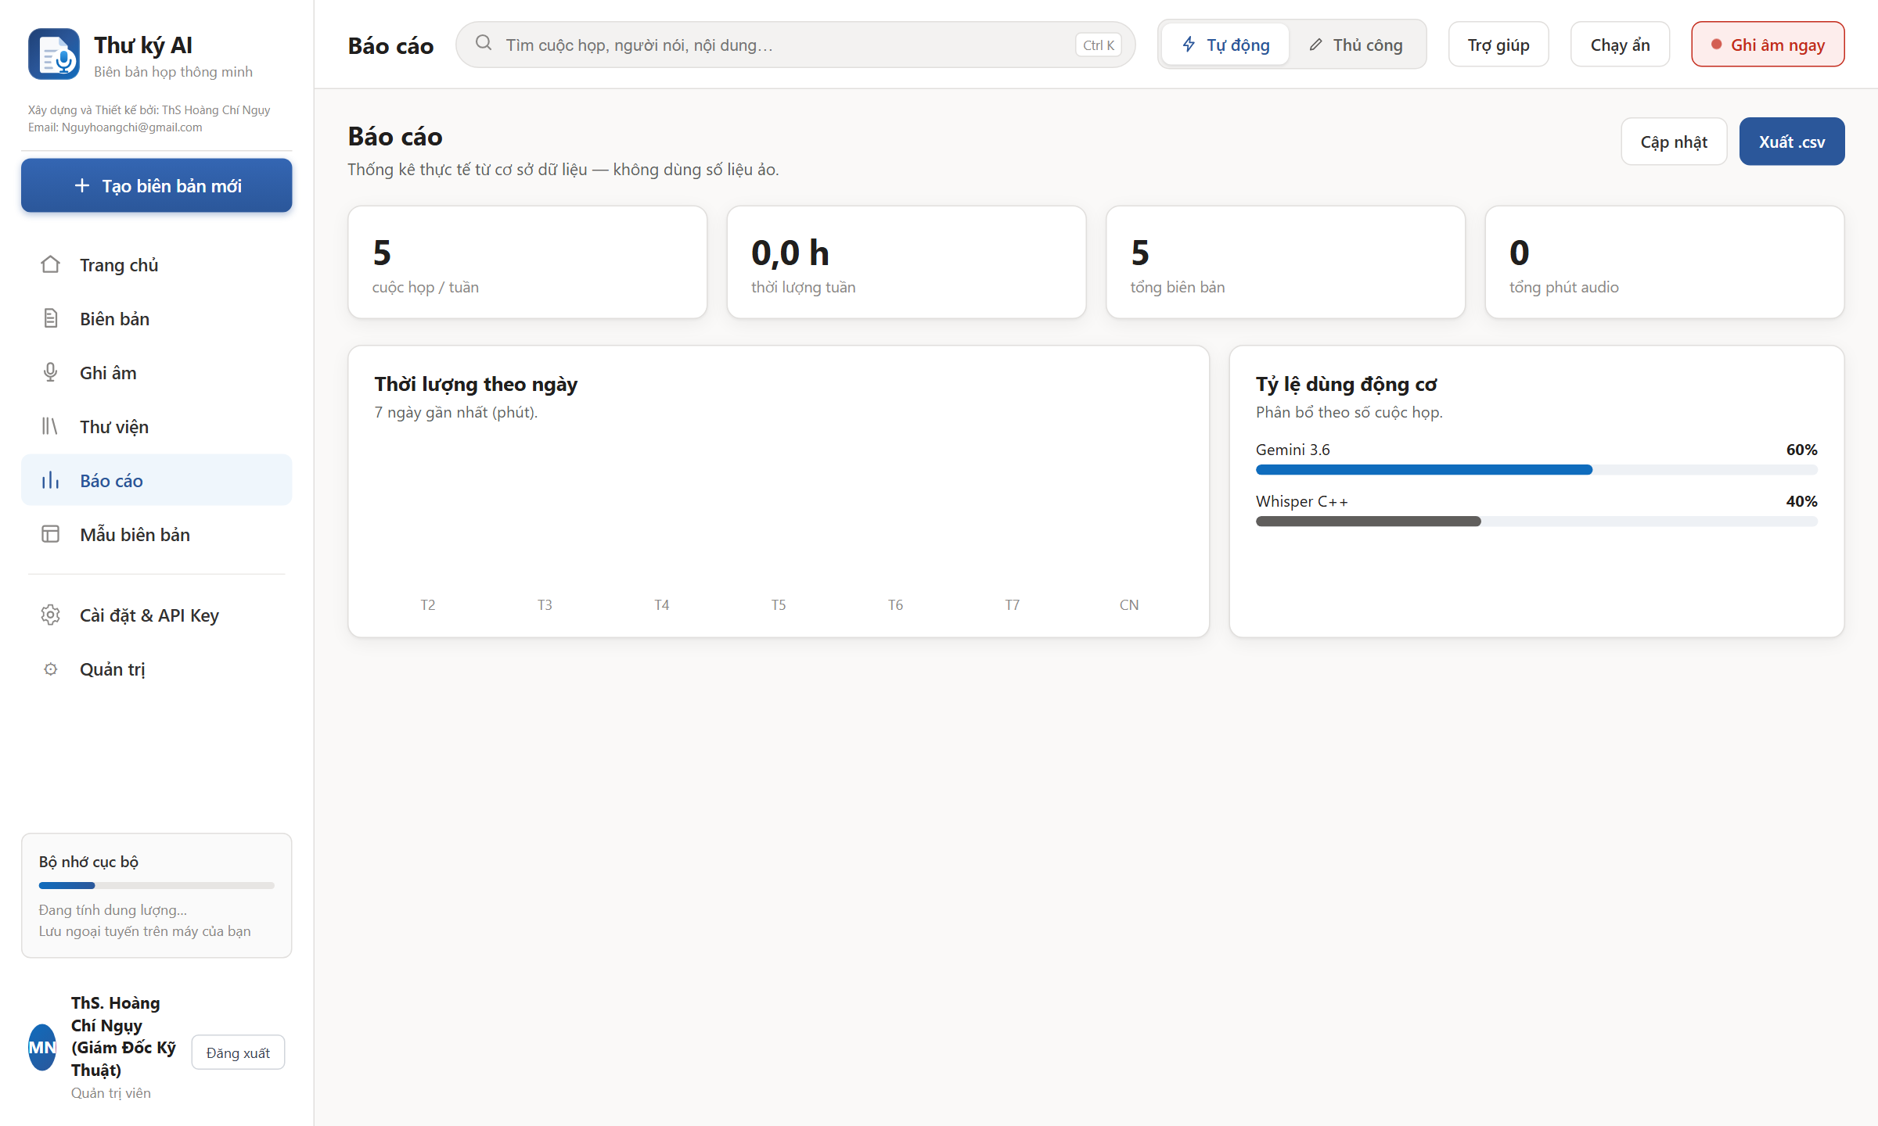Switch to Thủ công mode
The width and height of the screenshot is (1878, 1126).
1356,45
